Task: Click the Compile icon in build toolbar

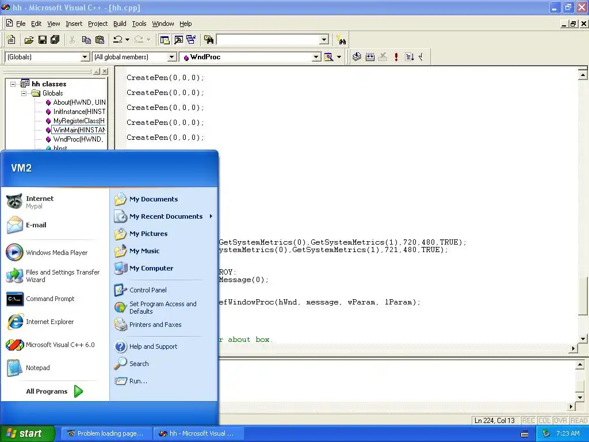Action: [357, 57]
